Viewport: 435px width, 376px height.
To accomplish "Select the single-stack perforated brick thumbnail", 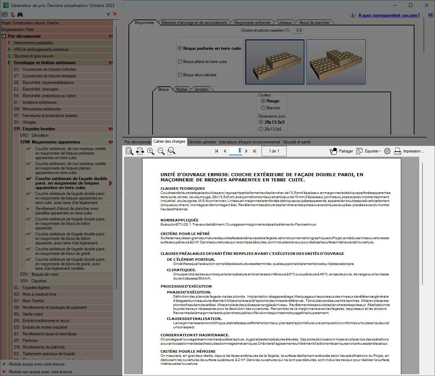I will pyautogui.click(x=275, y=62).
